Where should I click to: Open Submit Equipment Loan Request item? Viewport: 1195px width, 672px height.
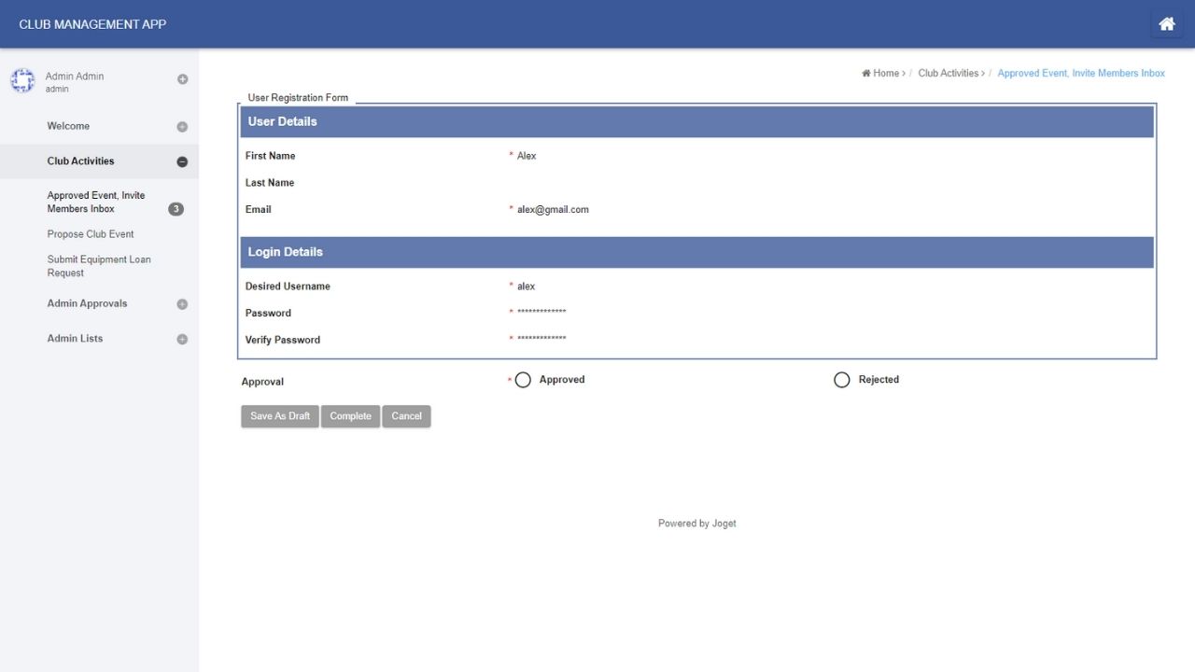point(99,266)
